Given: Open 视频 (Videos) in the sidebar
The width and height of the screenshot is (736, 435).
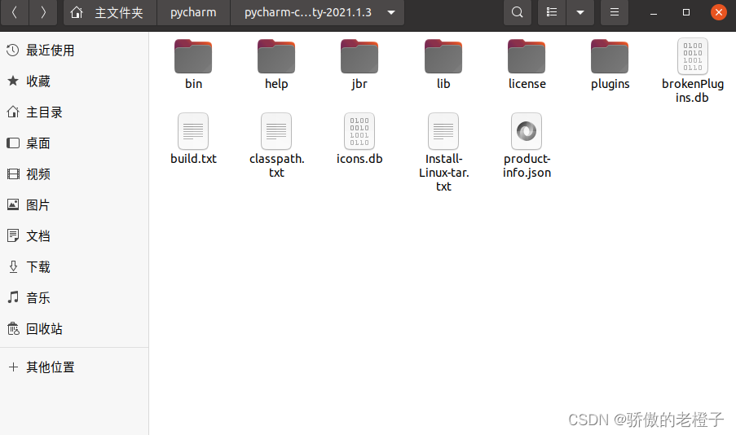Looking at the screenshot, I should 74,174.
